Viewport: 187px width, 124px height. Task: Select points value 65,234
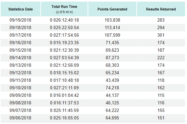click(112, 73)
